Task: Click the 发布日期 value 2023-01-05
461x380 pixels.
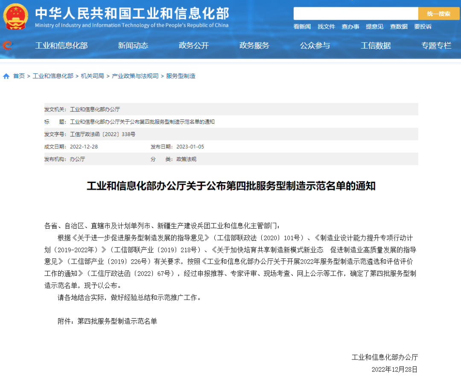Action: (x=190, y=147)
